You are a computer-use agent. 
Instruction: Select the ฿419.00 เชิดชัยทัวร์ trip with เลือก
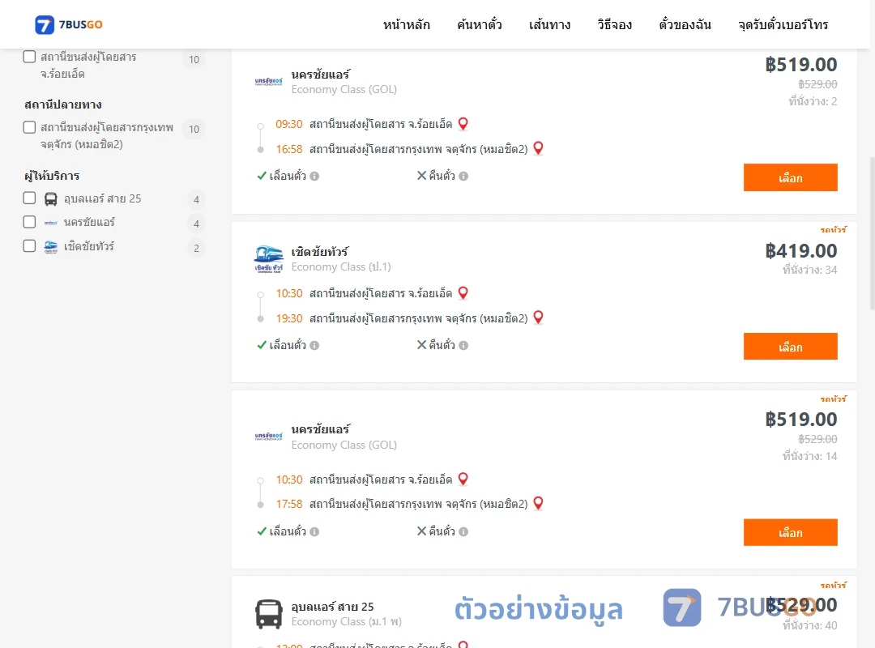click(x=790, y=347)
